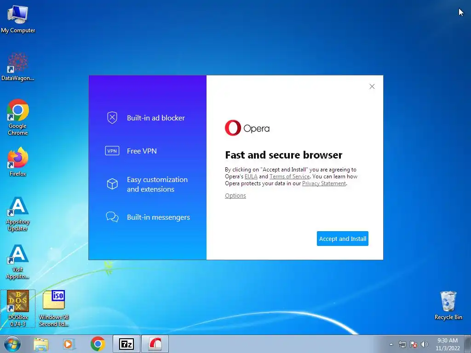Click the VPN badge icon
The width and height of the screenshot is (471, 353).
coord(112,151)
